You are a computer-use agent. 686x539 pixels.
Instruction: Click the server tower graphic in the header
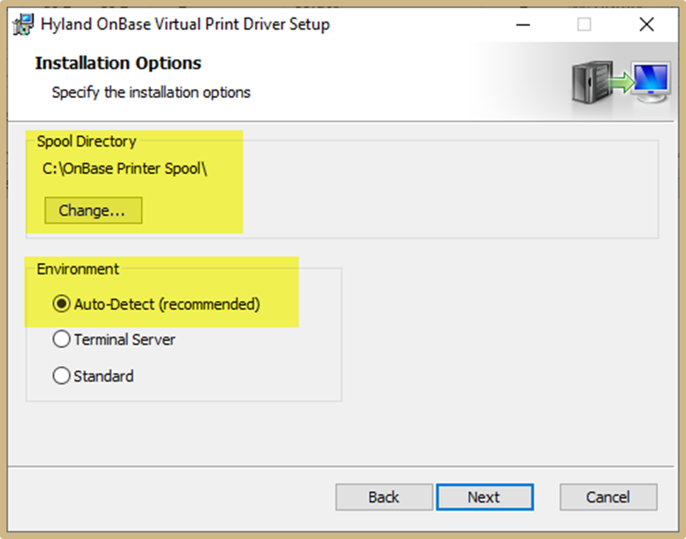tap(591, 82)
